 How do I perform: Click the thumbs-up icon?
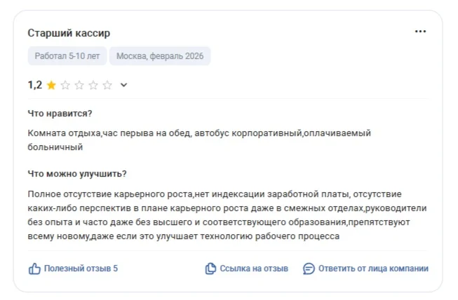click(x=34, y=268)
